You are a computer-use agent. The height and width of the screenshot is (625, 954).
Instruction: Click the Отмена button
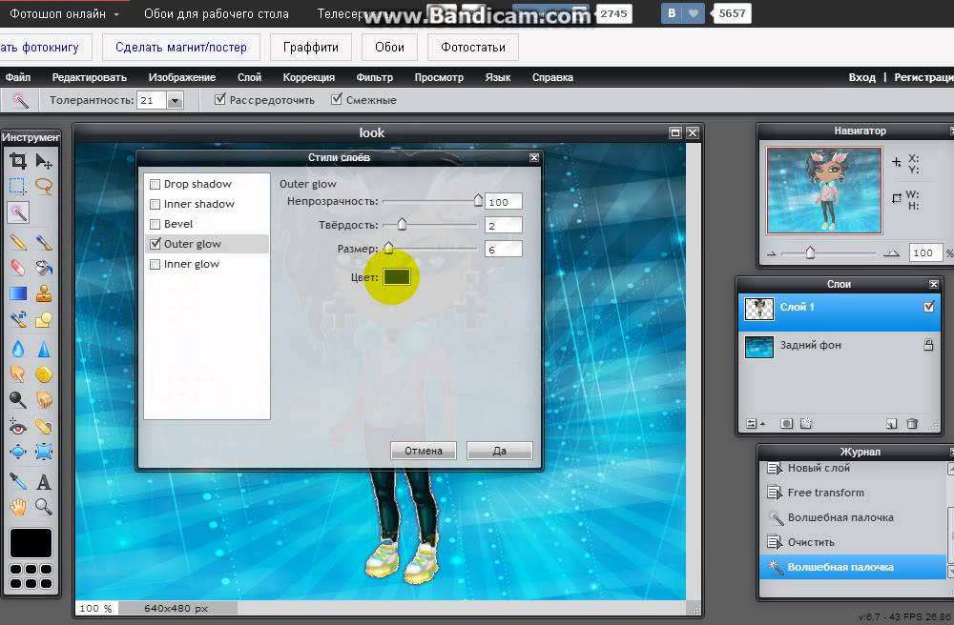[423, 451]
